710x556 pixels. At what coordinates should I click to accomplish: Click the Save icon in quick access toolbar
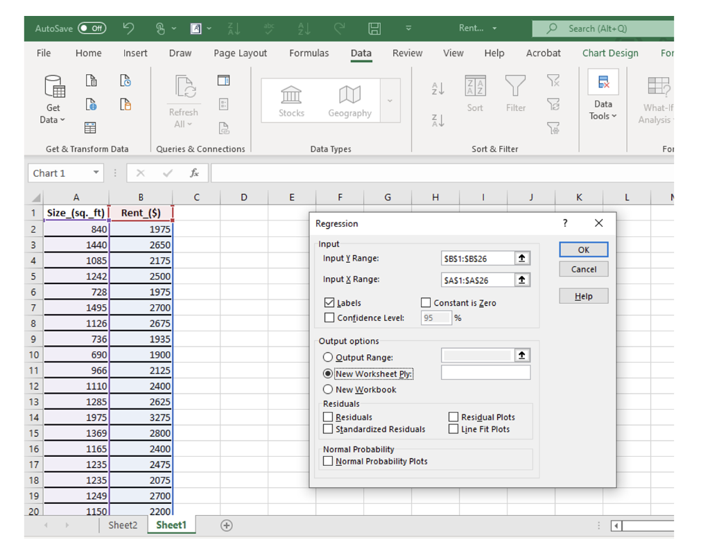click(x=374, y=28)
